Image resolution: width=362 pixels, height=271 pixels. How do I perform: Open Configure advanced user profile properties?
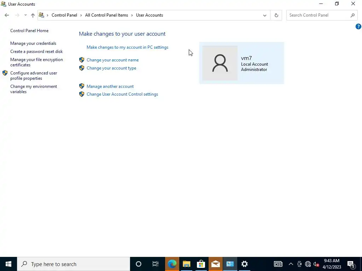pyautogui.click(x=34, y=76)
